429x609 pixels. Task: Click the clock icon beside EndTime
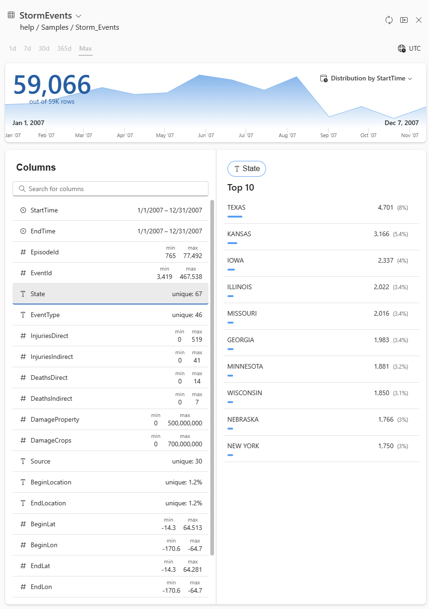[x=23, y=231]
